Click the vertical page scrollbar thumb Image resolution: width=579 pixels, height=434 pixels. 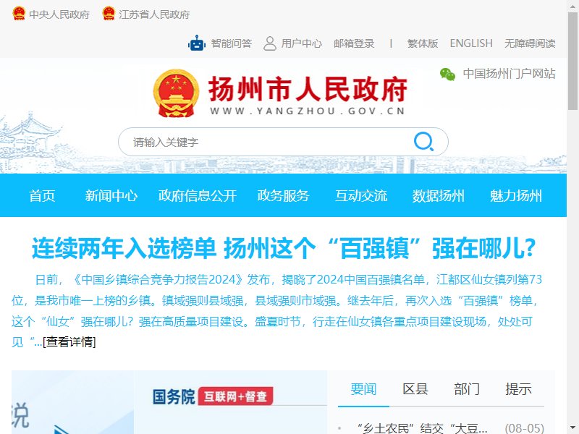point(572,61)
